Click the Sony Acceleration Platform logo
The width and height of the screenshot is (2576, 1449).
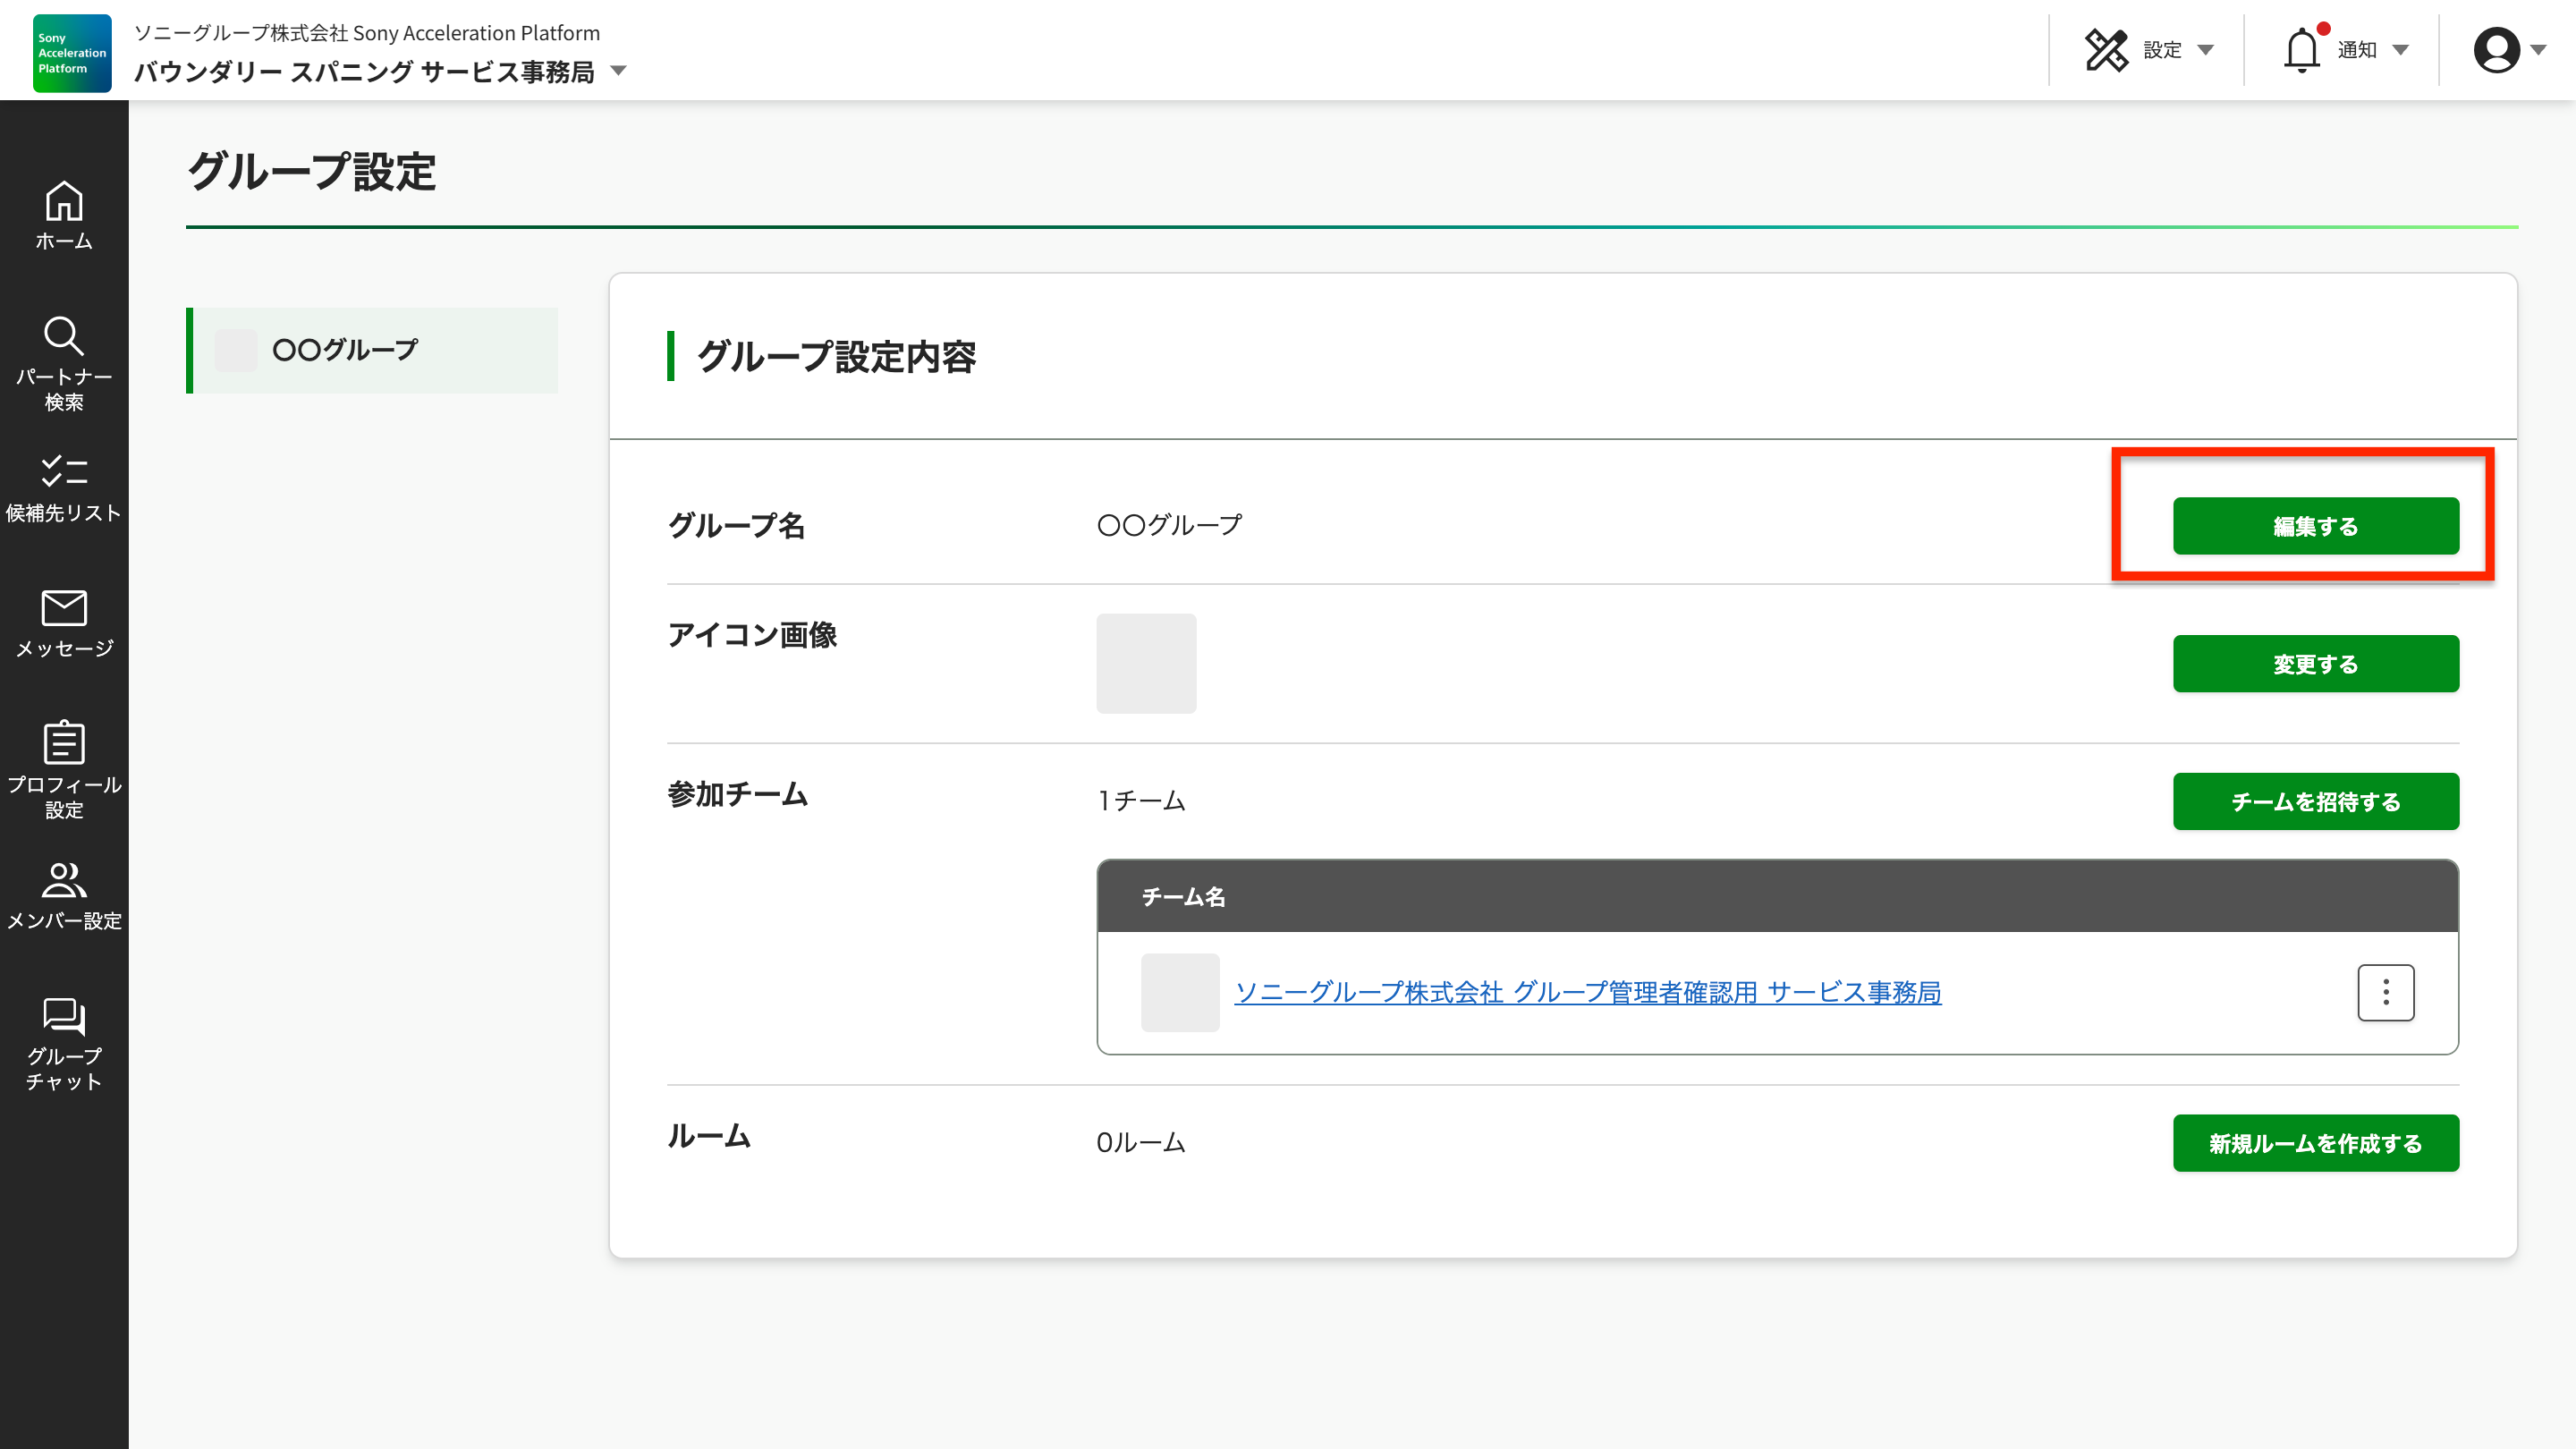pyautogui.click(x=71, y=52)
